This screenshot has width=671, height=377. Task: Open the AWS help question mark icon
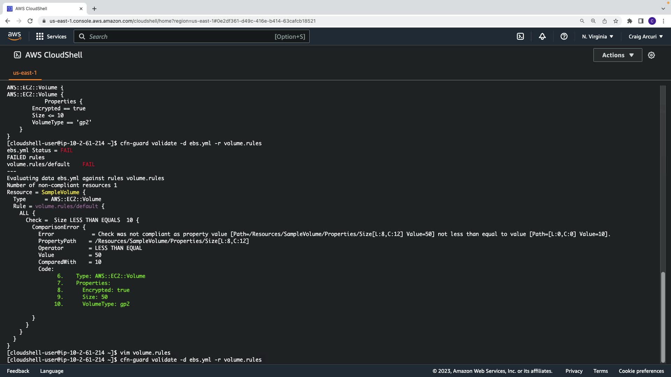tap(564, 36)
